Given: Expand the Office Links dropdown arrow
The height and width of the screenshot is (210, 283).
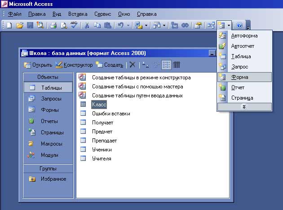Looking at the screenshot, I should point(146,25).
